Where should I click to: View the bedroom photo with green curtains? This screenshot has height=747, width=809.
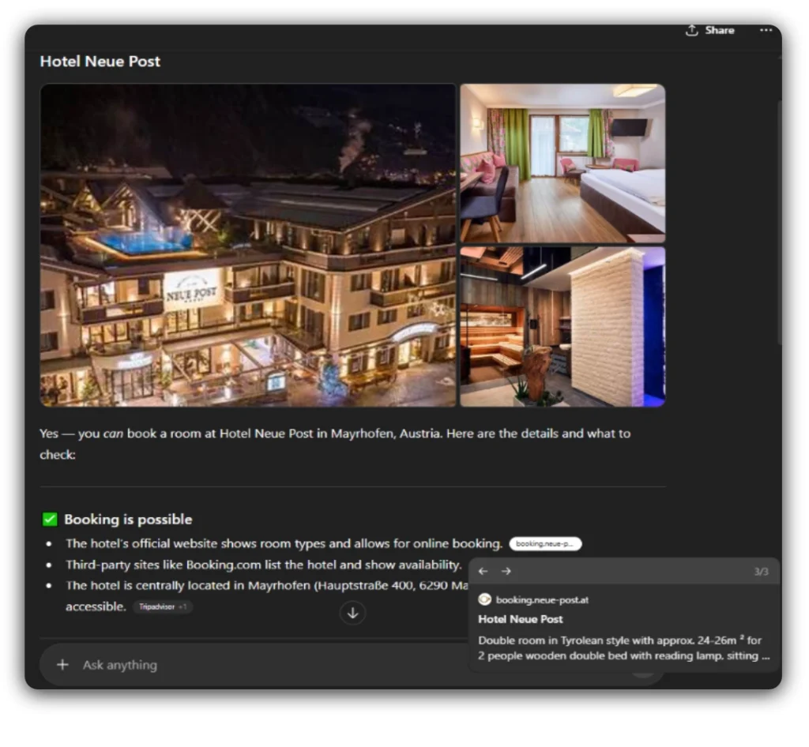563,163
